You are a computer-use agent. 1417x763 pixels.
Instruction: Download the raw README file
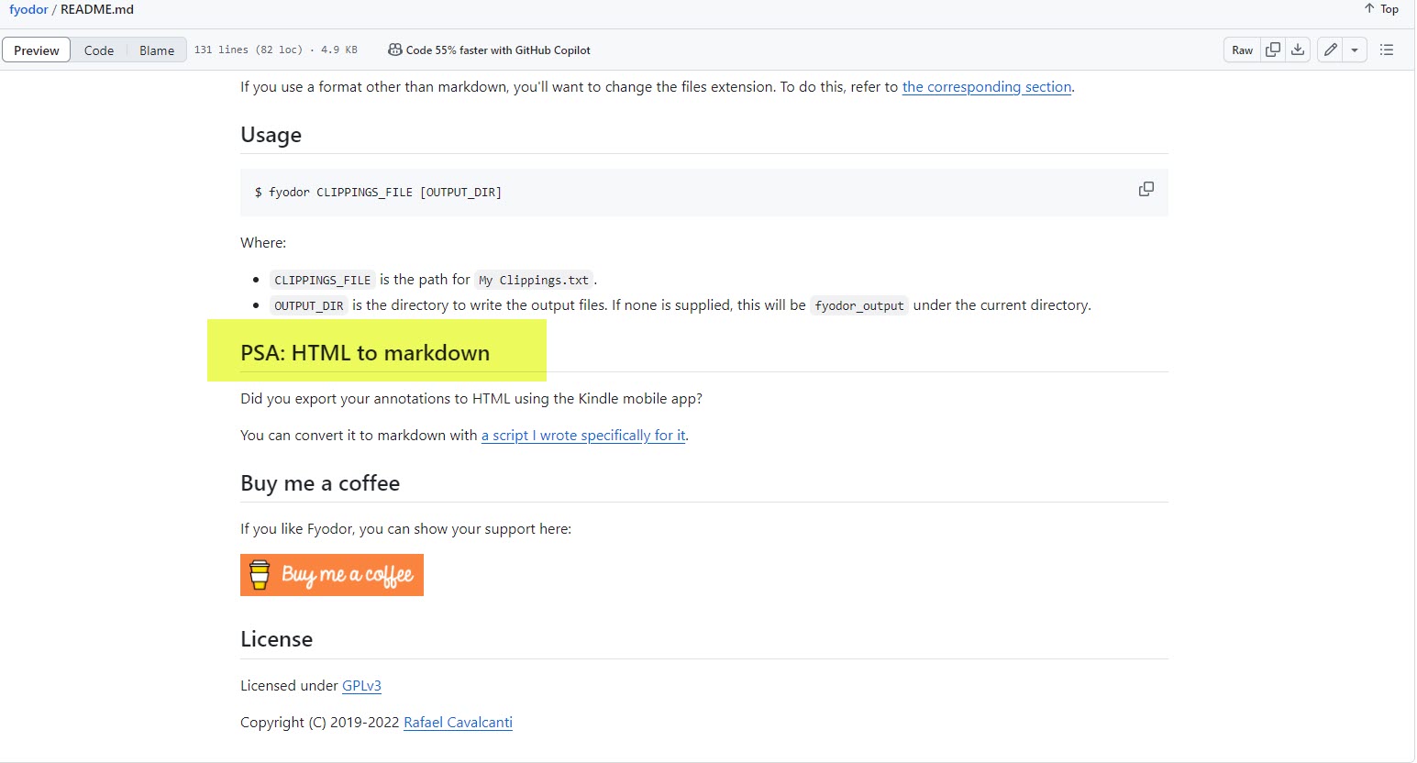point(1298,50)
